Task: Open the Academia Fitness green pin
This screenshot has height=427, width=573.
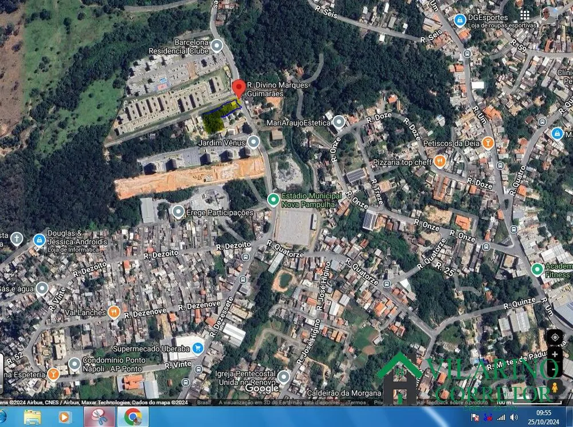Action: pyautogui.click(x=537, y=269)
